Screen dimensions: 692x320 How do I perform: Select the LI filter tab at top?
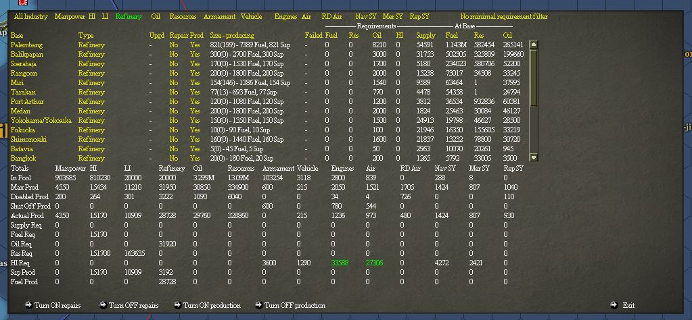(x=105, y=17)
